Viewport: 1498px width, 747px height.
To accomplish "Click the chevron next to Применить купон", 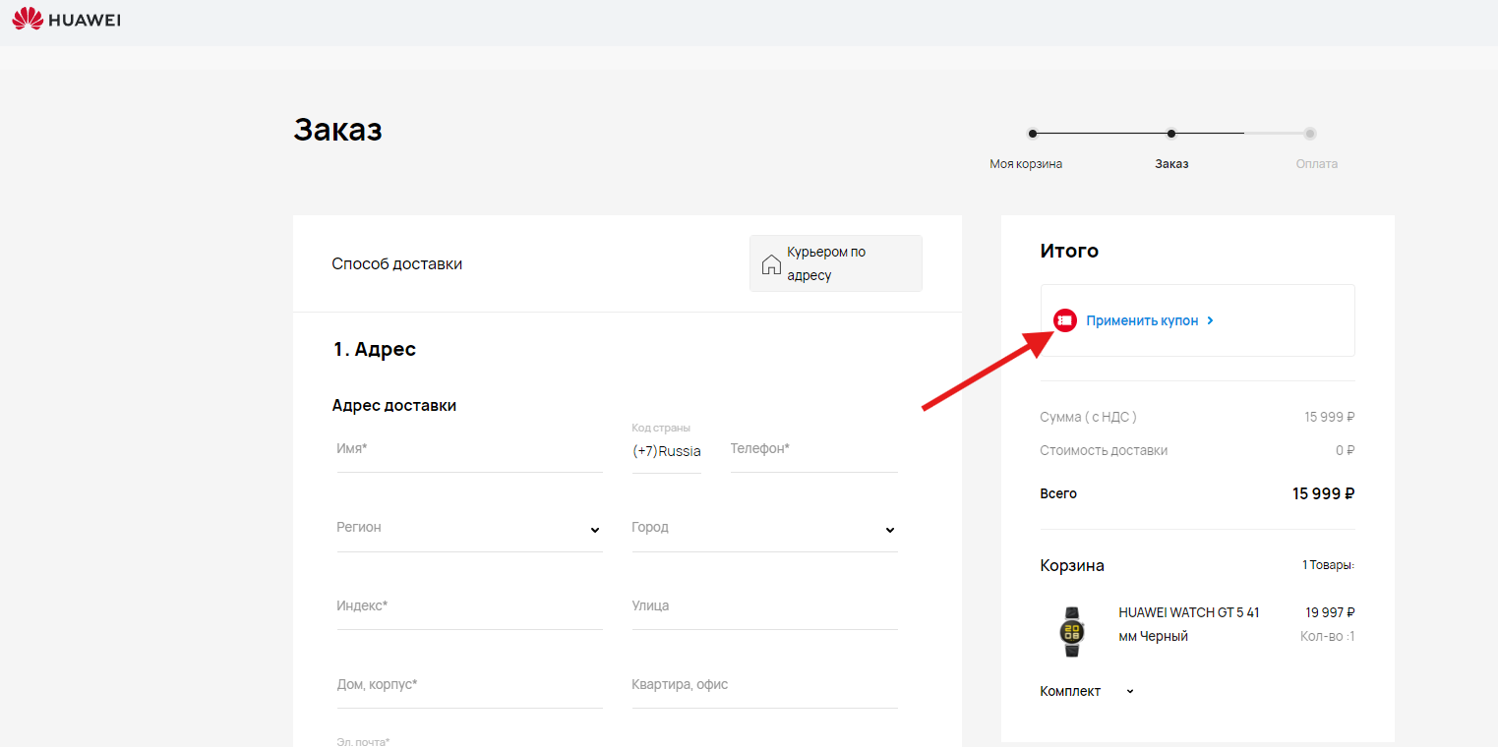I will tap(1210, 320).
